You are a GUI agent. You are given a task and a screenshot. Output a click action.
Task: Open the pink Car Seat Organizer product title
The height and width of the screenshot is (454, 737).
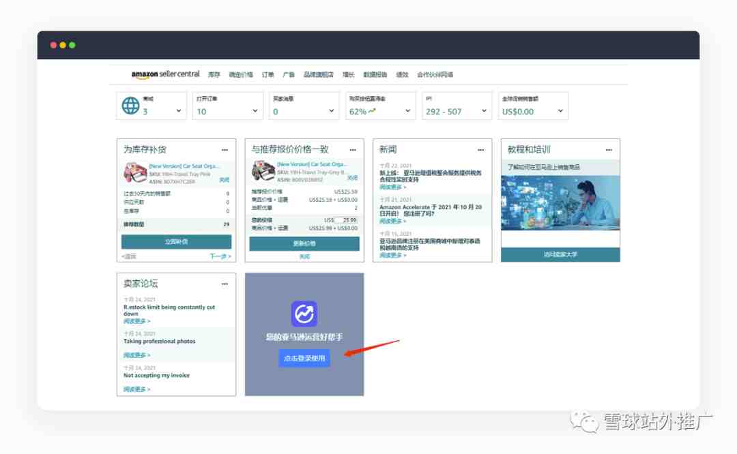[x=184, y=166]
